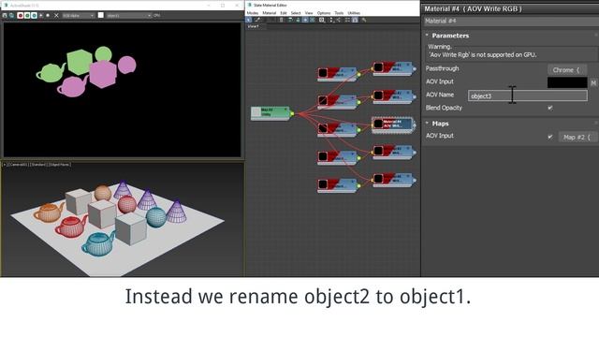
Task: Toggle the AOV Input map checkbox
Action: (x=550, y=137)
